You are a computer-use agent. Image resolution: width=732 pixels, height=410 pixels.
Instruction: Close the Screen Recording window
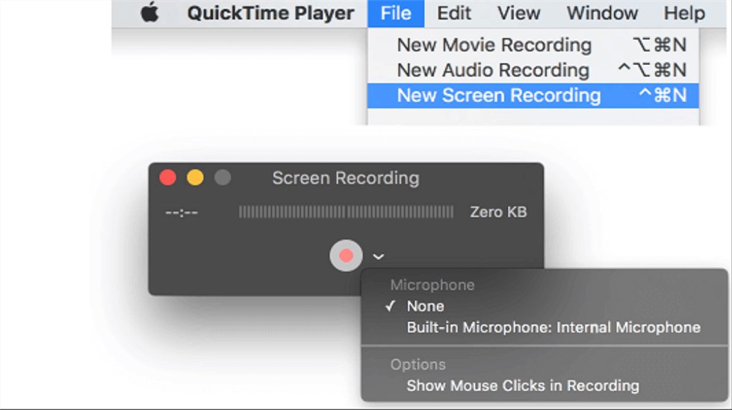[167, 177]
